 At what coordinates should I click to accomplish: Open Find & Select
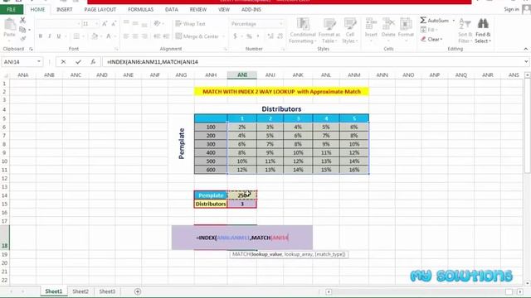483,31
